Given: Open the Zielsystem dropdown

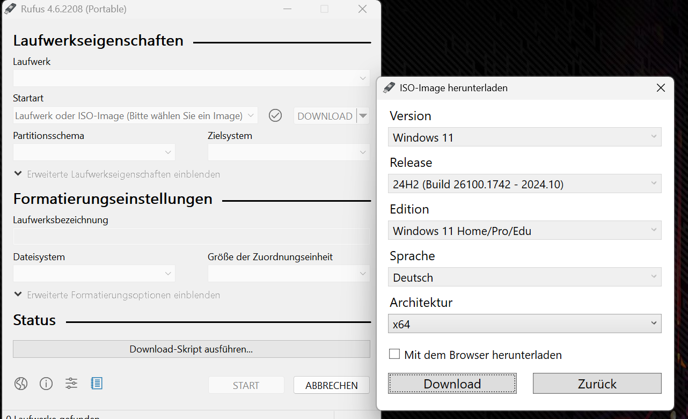Looking at the screenshot, I should click(289, 152).
